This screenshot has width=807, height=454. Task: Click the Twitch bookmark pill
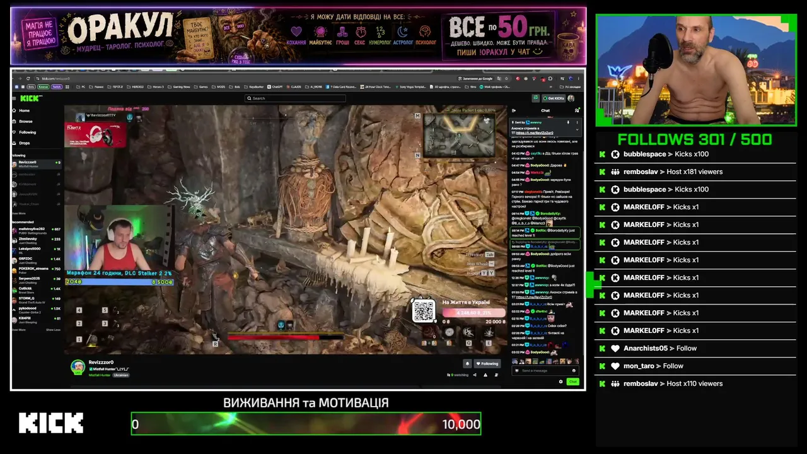[x=57, y=87]
